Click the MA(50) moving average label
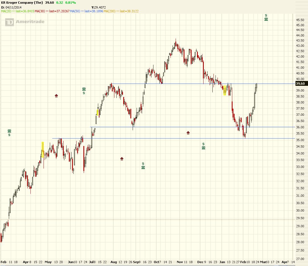 click(87, 11)
